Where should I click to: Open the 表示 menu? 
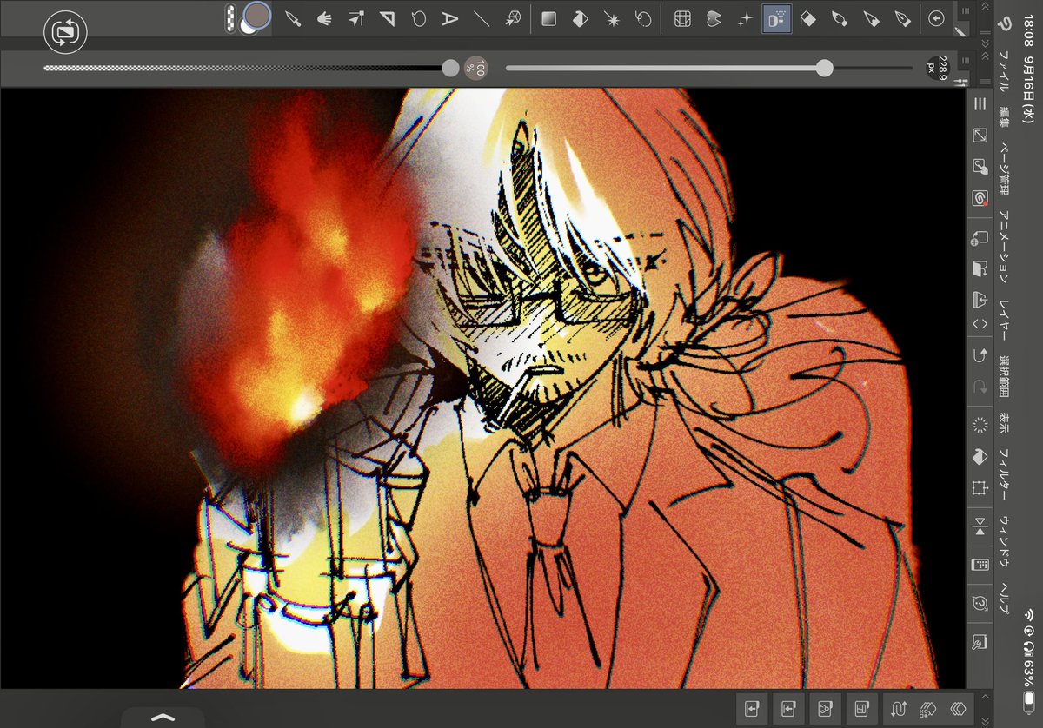point(1004,424)
